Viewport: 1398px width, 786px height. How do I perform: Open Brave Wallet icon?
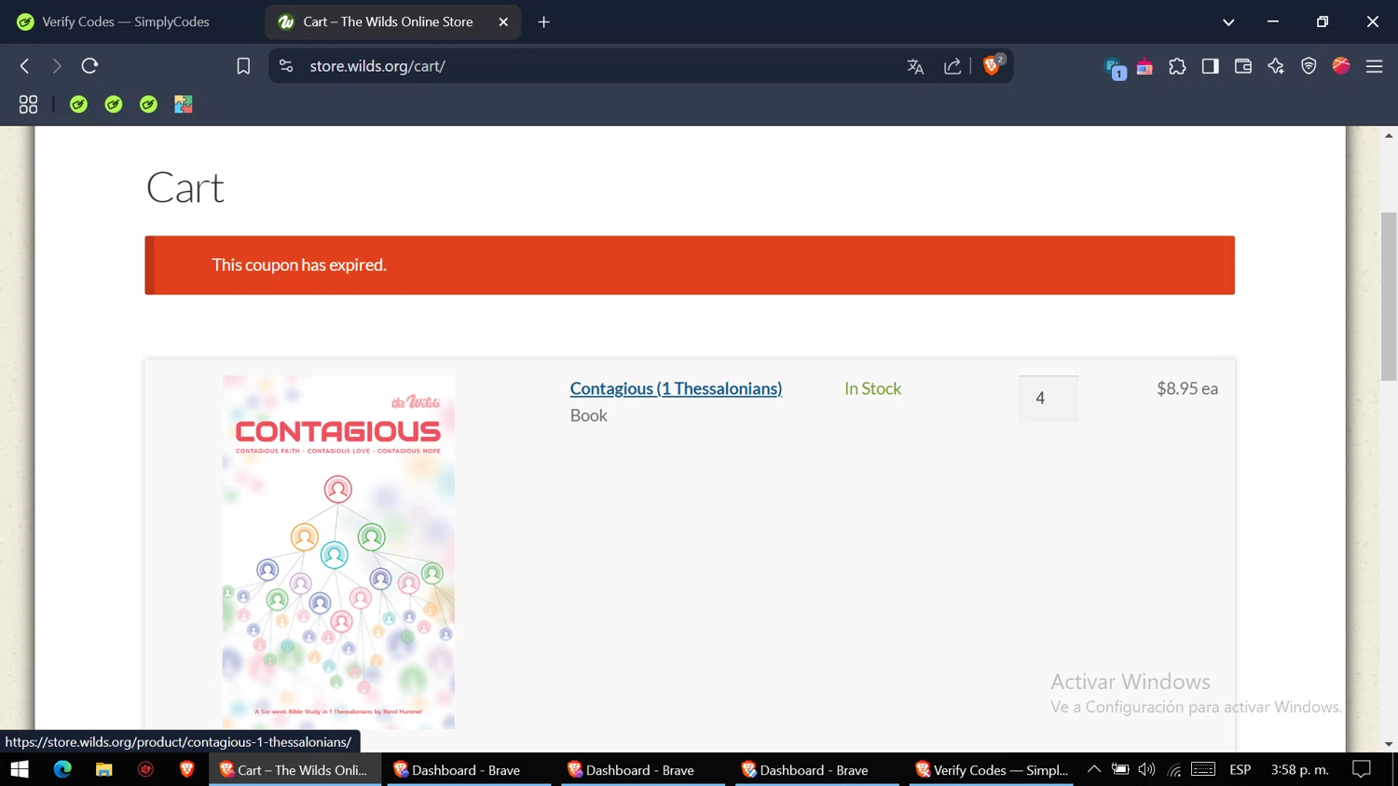coord(1242,66)
